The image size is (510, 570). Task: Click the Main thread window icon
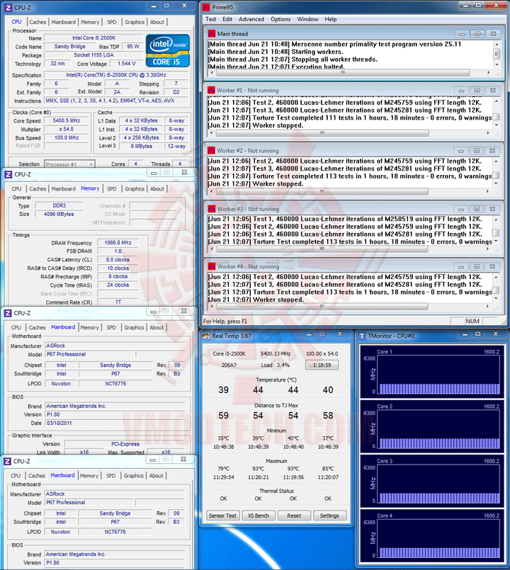211,33
